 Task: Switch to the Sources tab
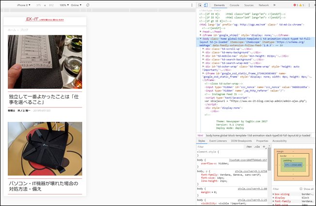click(249, 5)
